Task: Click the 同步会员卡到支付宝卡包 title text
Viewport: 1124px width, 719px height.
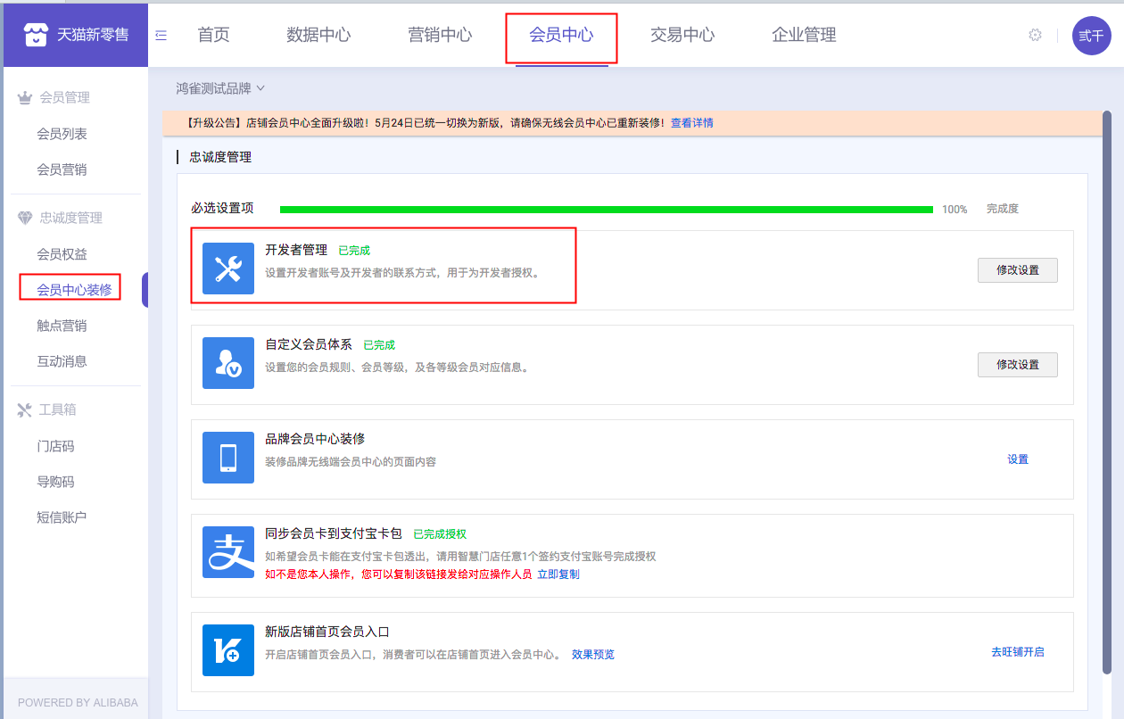Action: 334,533
